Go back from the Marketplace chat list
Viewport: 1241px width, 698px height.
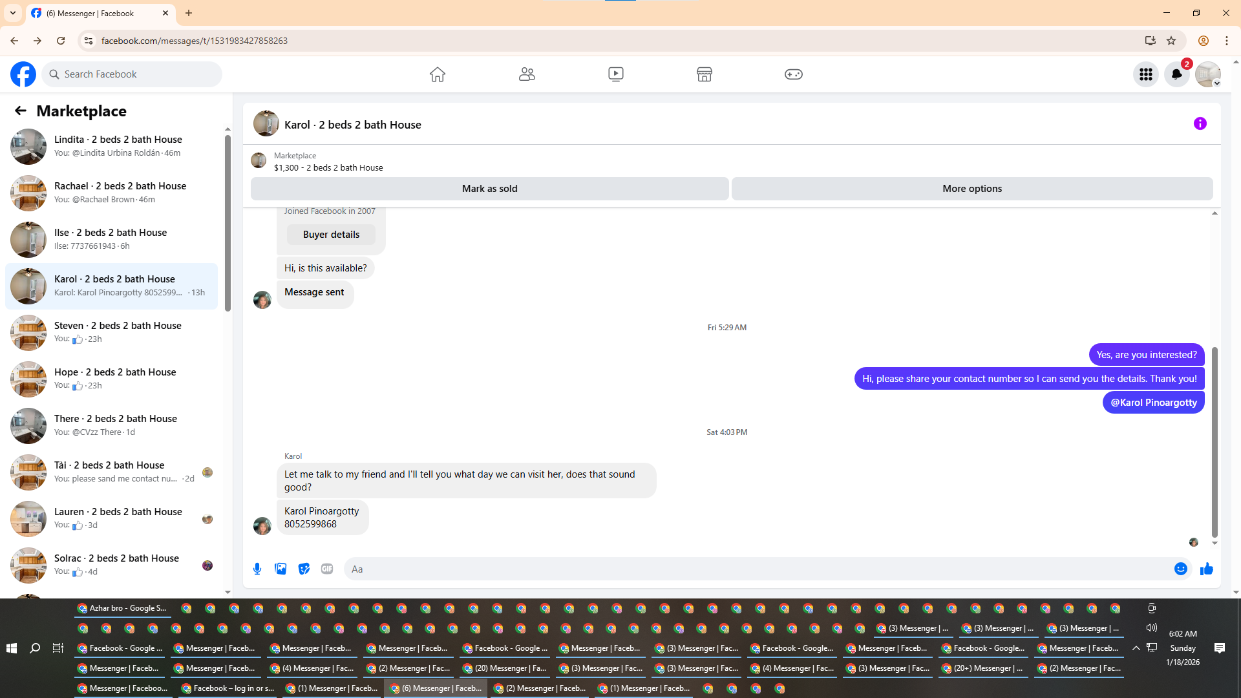pyautogui.click(x=21, y=111)
